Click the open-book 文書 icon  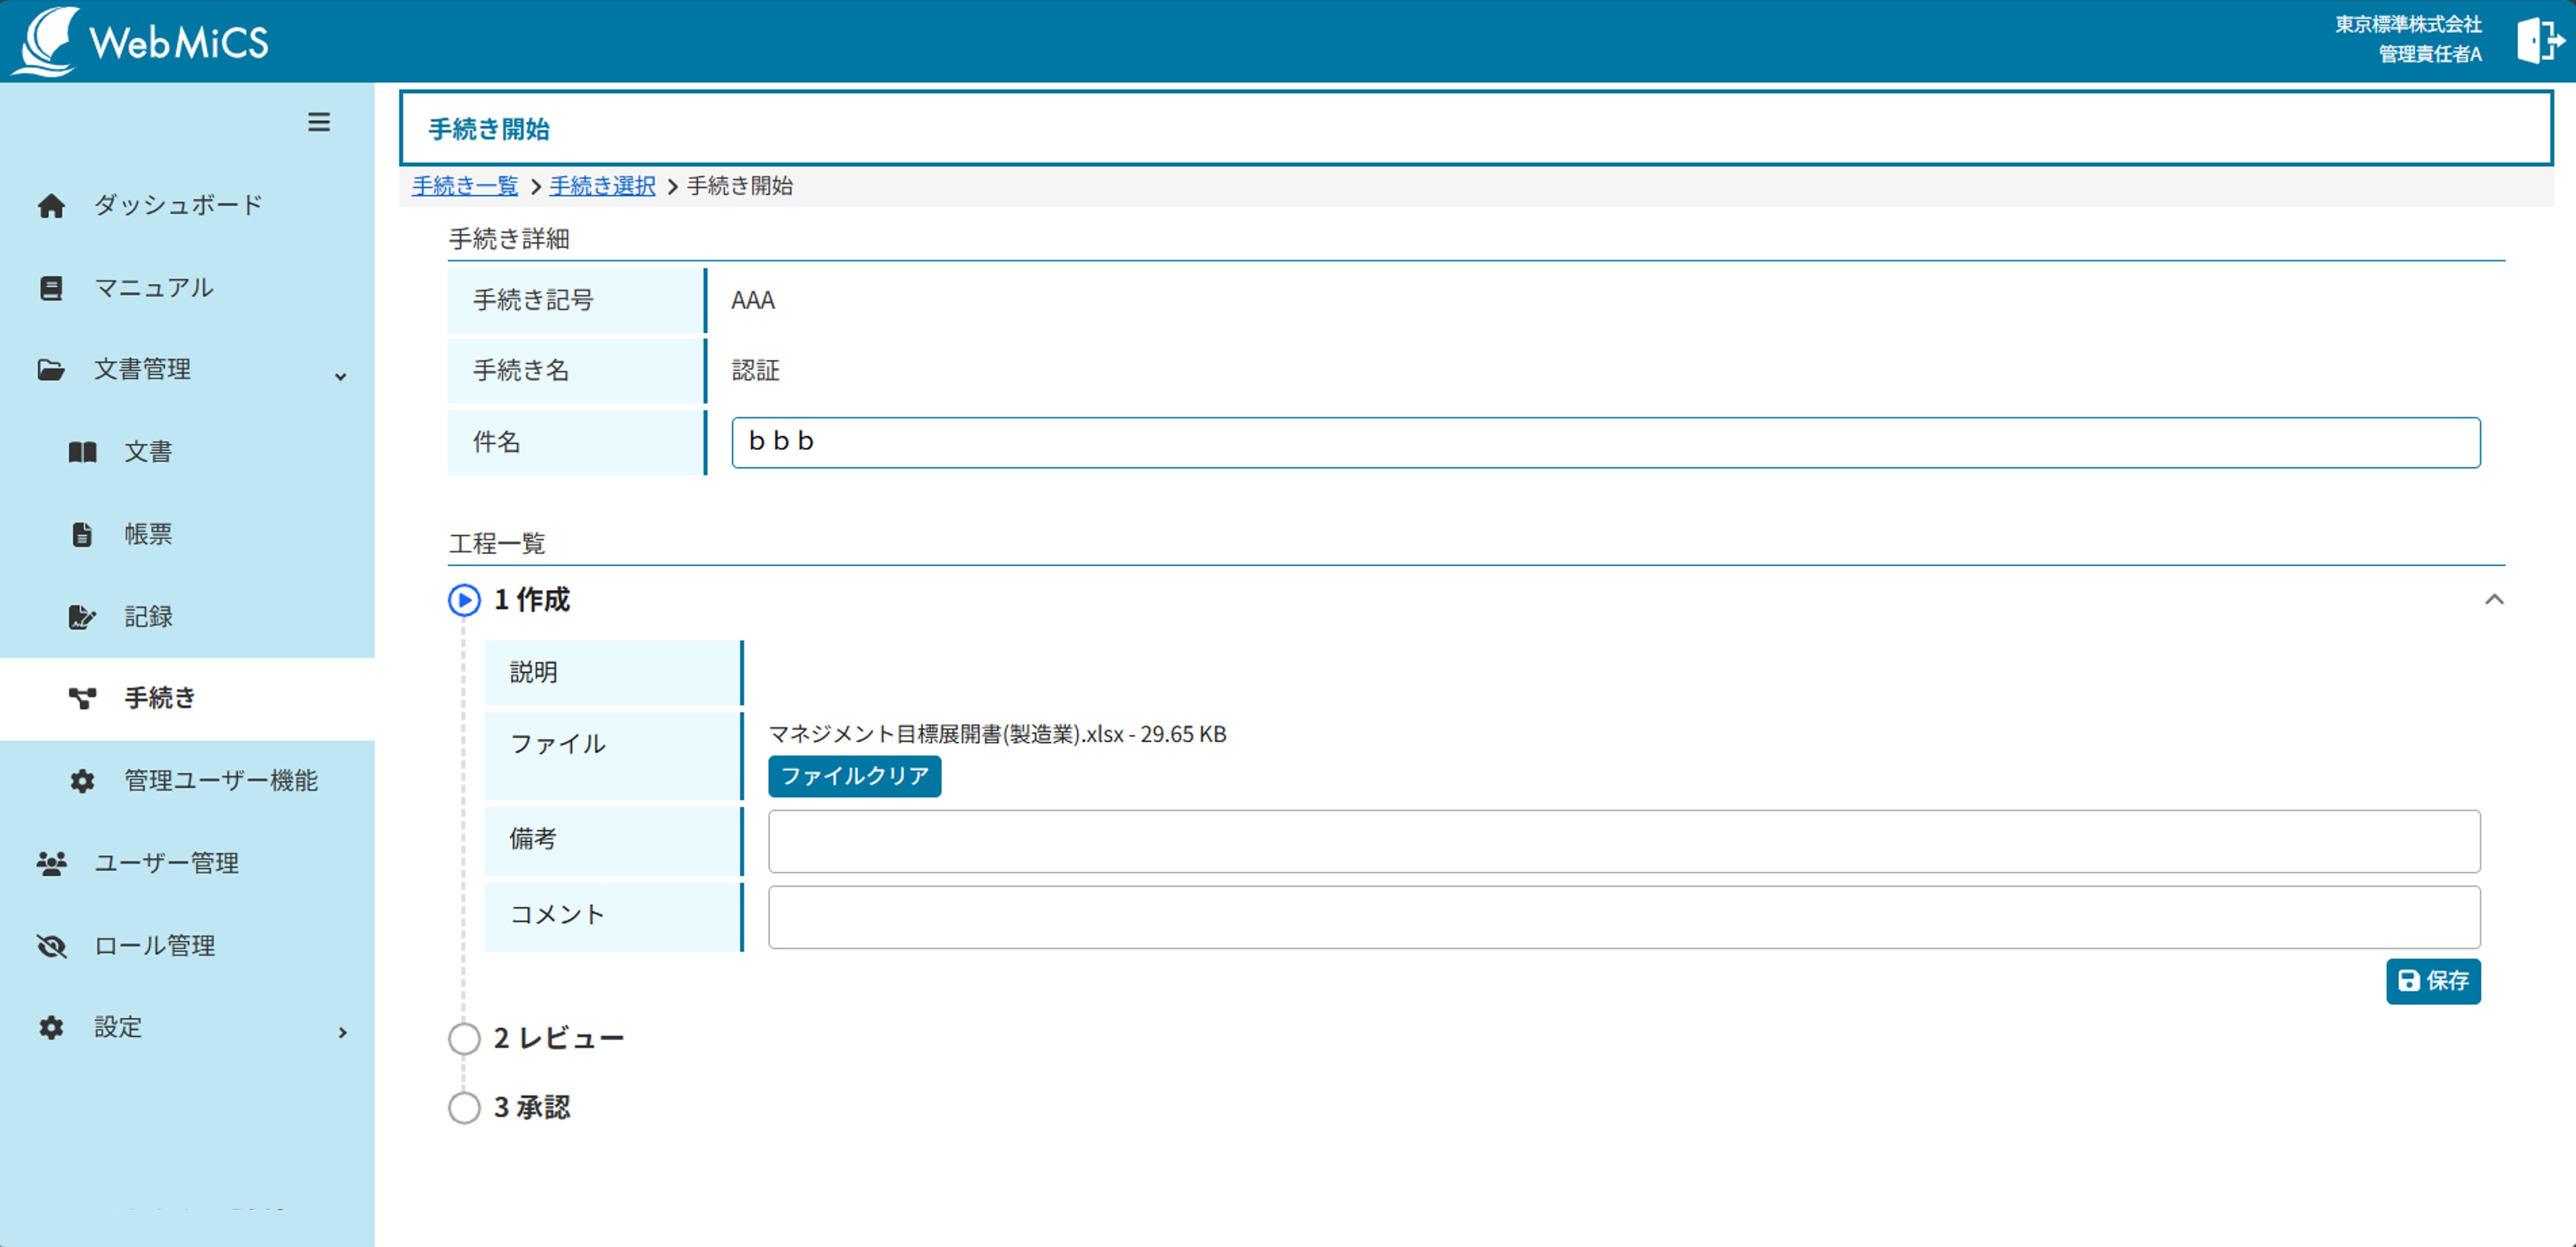pyautogui.click(x=82, y=452)
